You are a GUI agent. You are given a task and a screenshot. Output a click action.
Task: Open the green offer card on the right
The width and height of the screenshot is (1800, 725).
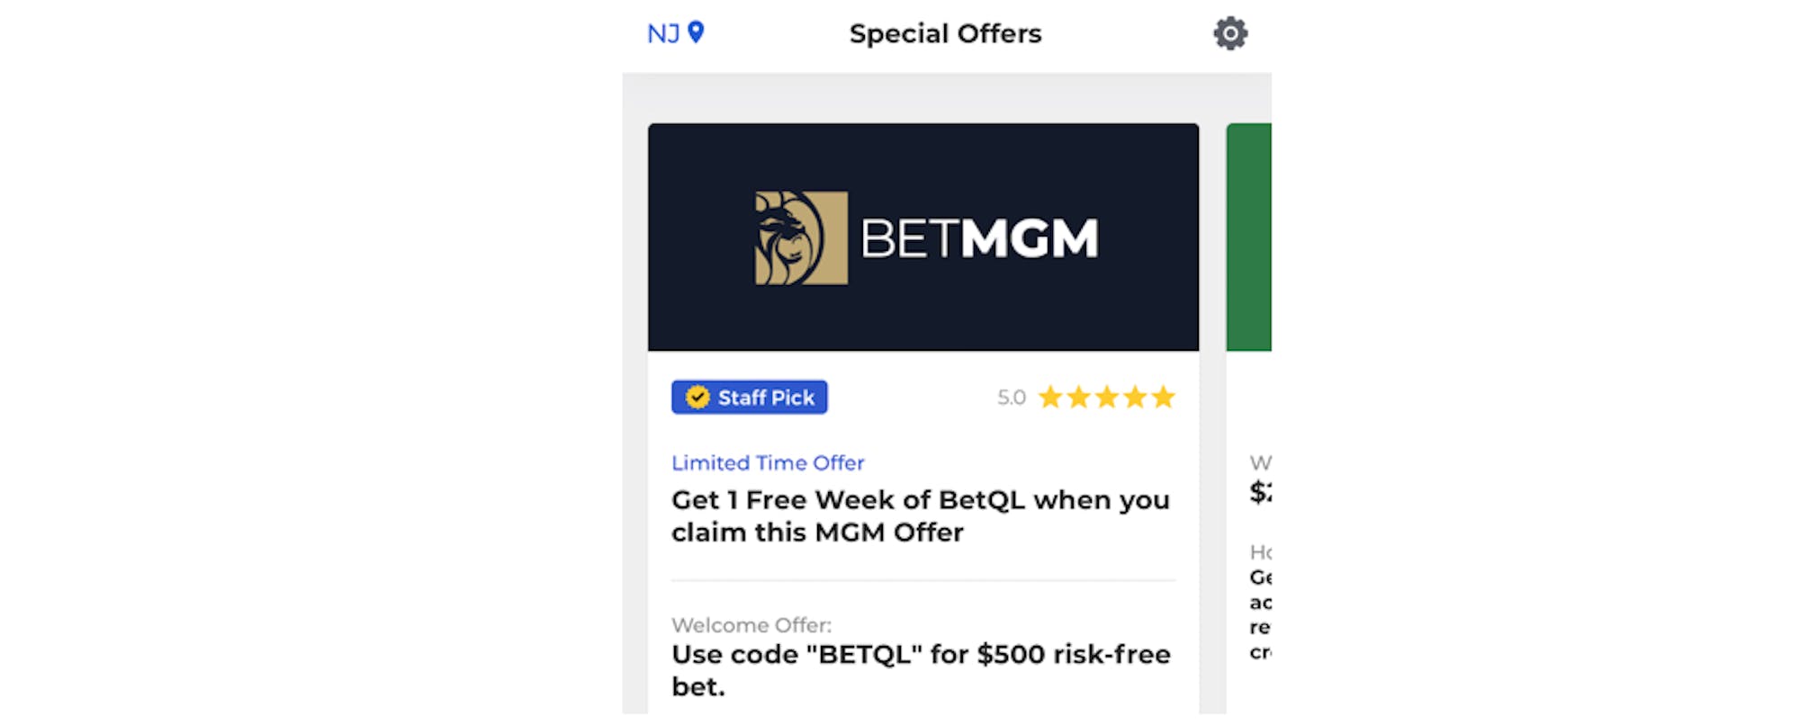pos(1249,237)
